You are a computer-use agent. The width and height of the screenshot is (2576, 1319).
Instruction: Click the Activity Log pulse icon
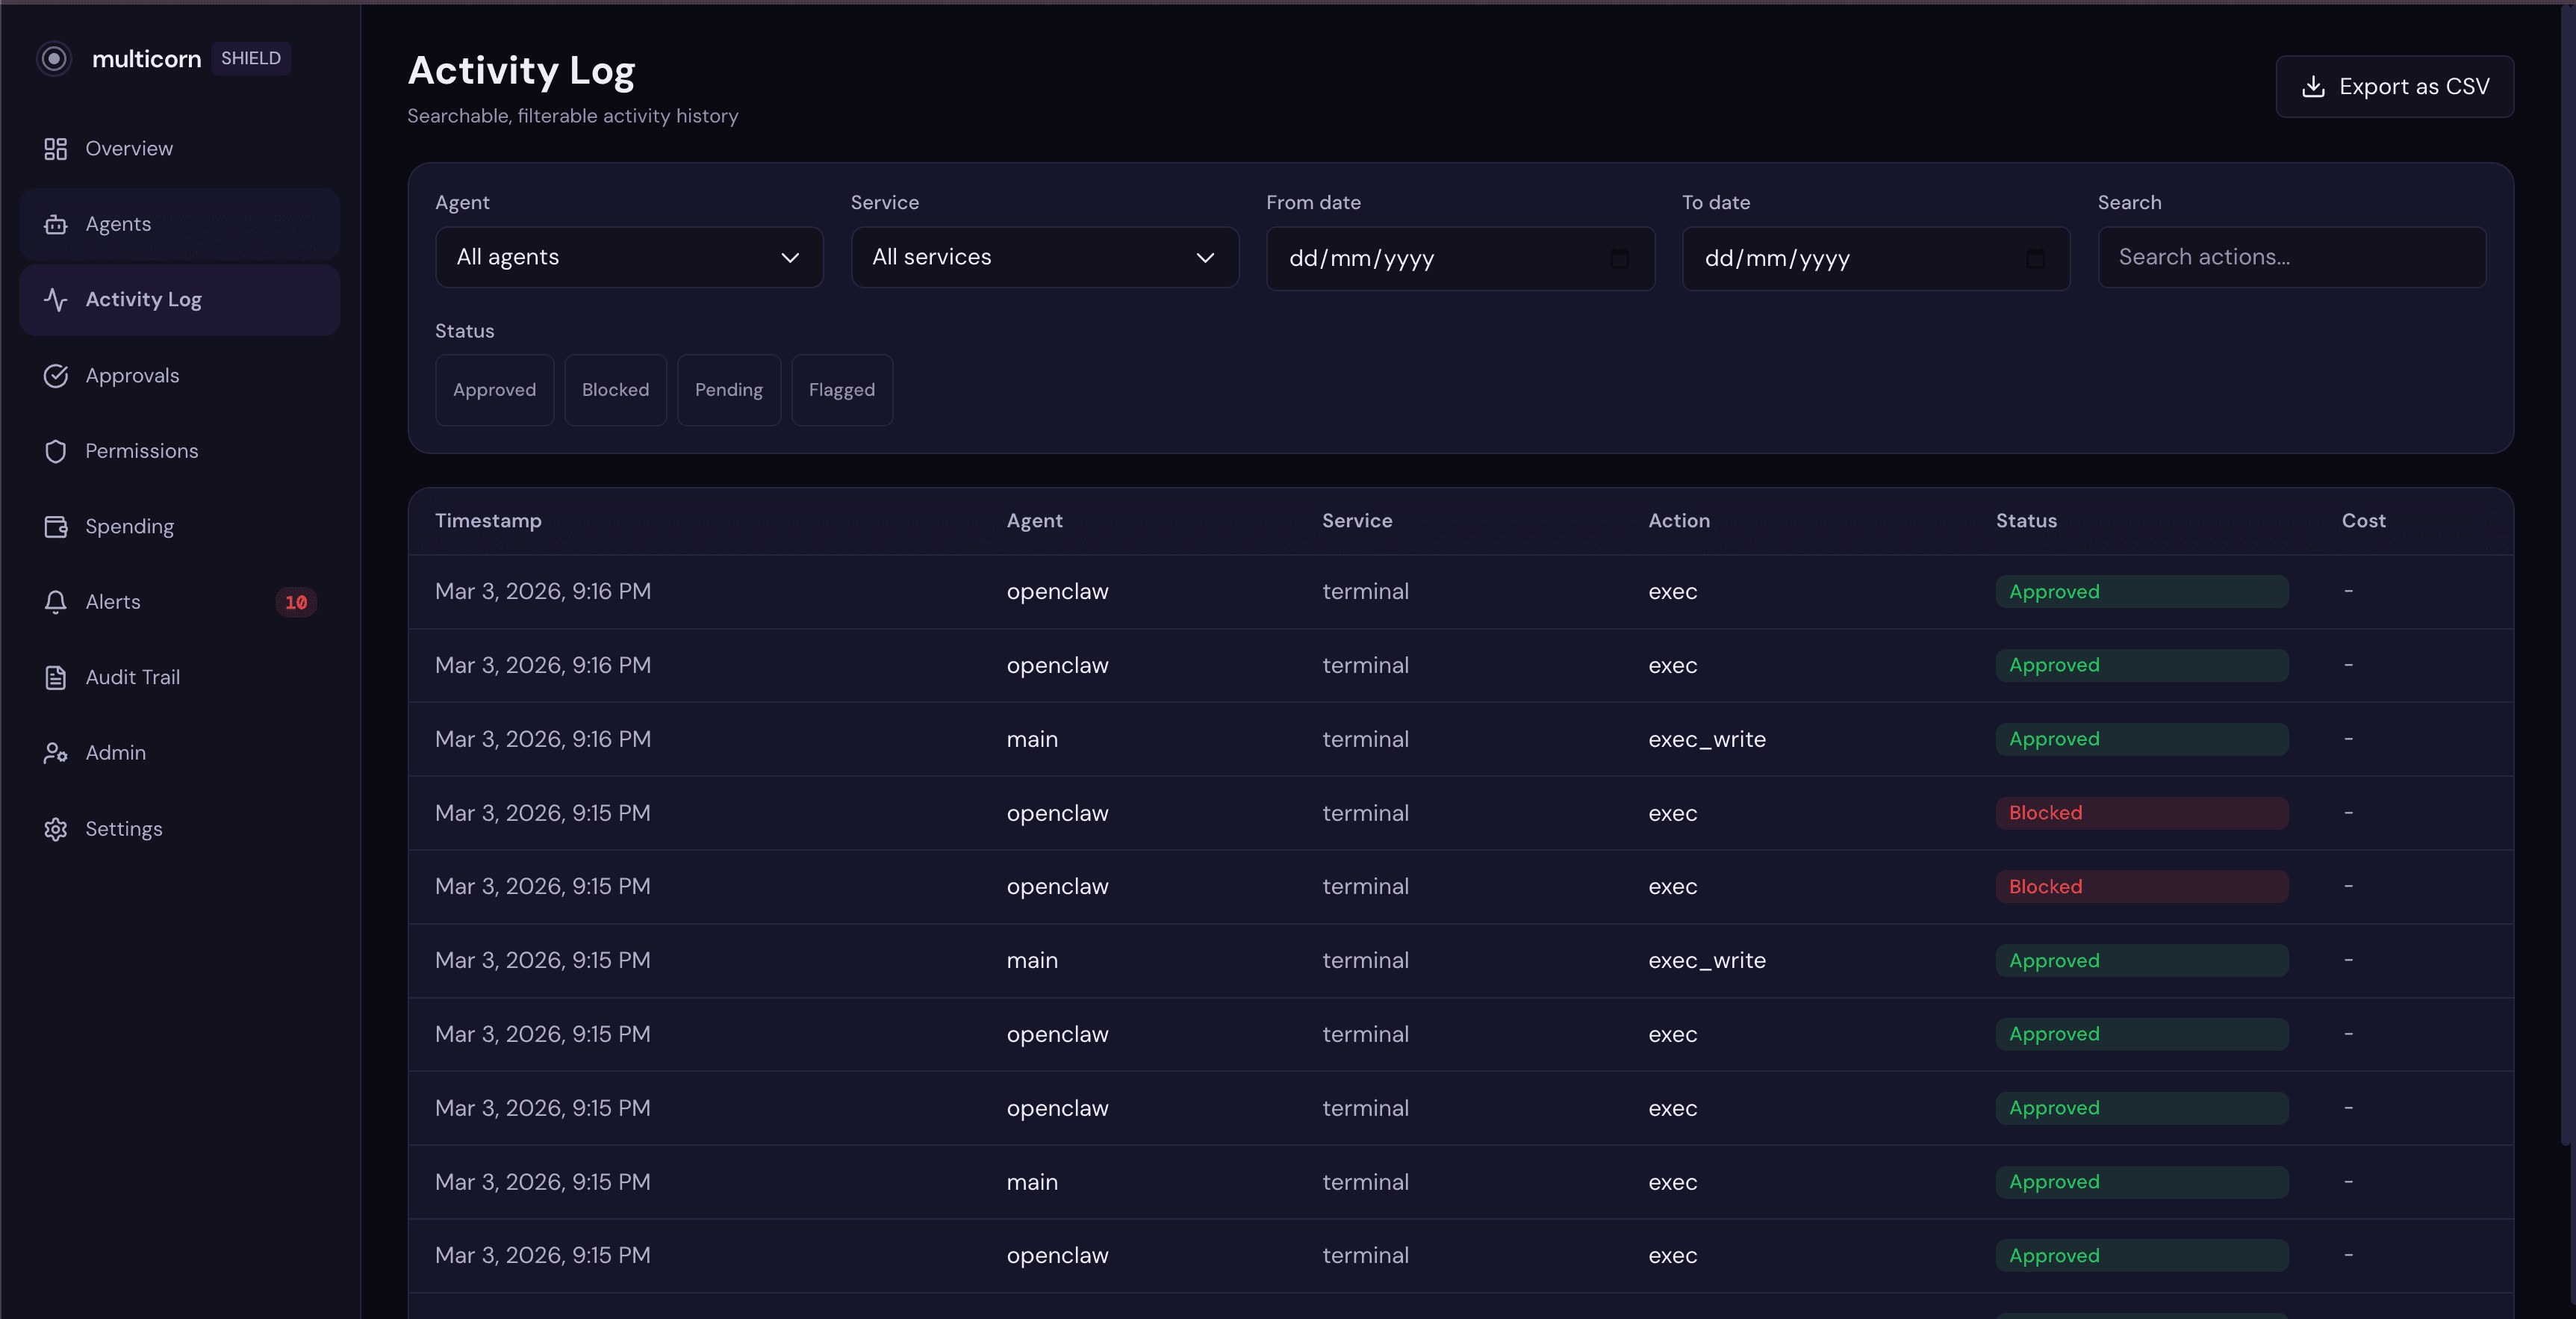click(56, 299)
